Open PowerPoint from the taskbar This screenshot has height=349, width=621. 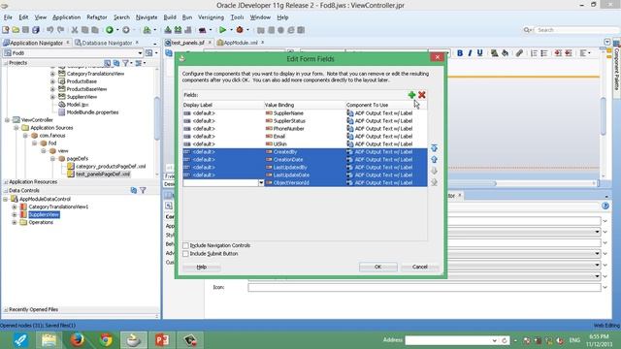point(162,340)
